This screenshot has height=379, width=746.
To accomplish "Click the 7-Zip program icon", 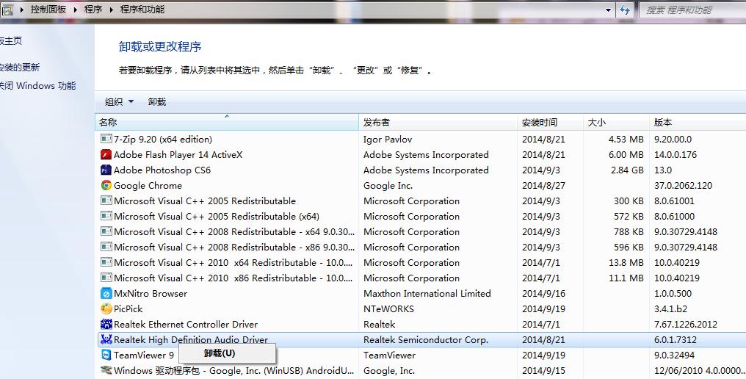I will [x=106, y=139].
